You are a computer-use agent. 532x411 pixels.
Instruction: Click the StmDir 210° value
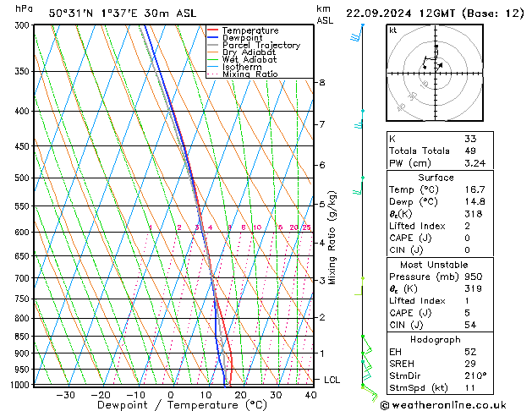pos(475,375)
